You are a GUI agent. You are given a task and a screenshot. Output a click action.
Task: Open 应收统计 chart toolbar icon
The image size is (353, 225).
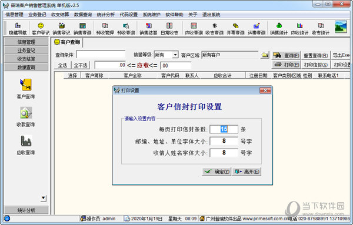tap(299, 28)
